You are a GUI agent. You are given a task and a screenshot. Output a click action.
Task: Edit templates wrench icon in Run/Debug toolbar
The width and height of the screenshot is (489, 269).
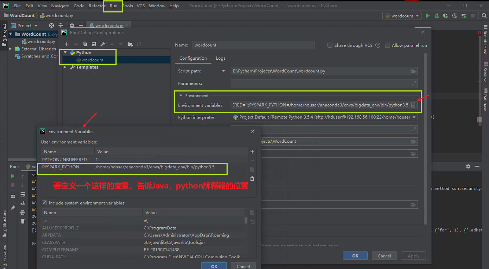103,44
